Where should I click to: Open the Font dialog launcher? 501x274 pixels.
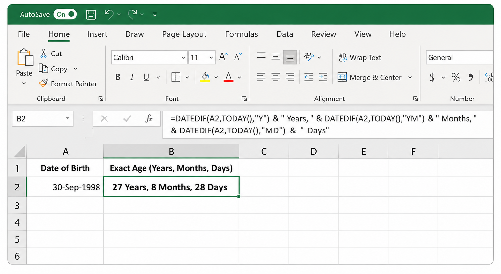click(244, 99)
